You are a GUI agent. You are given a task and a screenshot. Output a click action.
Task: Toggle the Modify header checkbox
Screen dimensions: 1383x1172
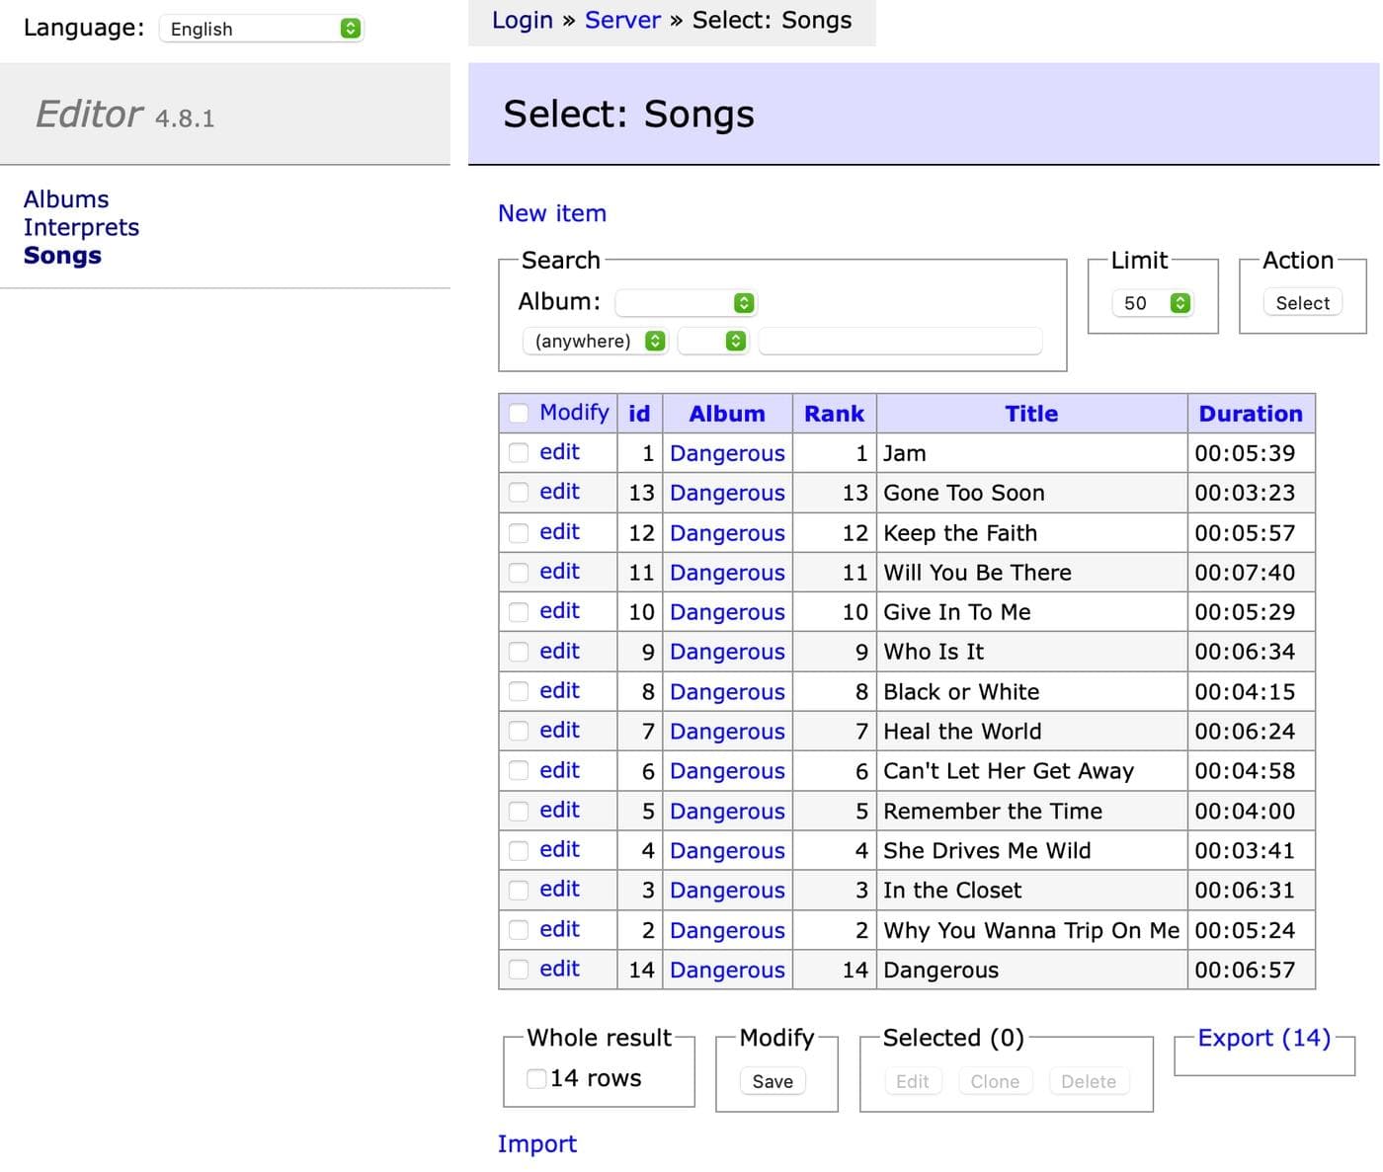(519, 413)
